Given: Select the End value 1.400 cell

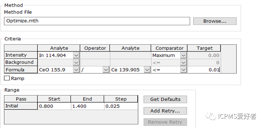Looking at the screenshot, I should click(87, 106).
